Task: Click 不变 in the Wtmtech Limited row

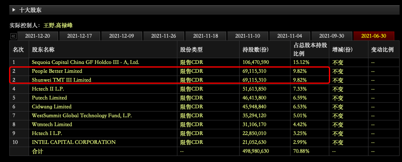Action: click(x=338, y=124)
